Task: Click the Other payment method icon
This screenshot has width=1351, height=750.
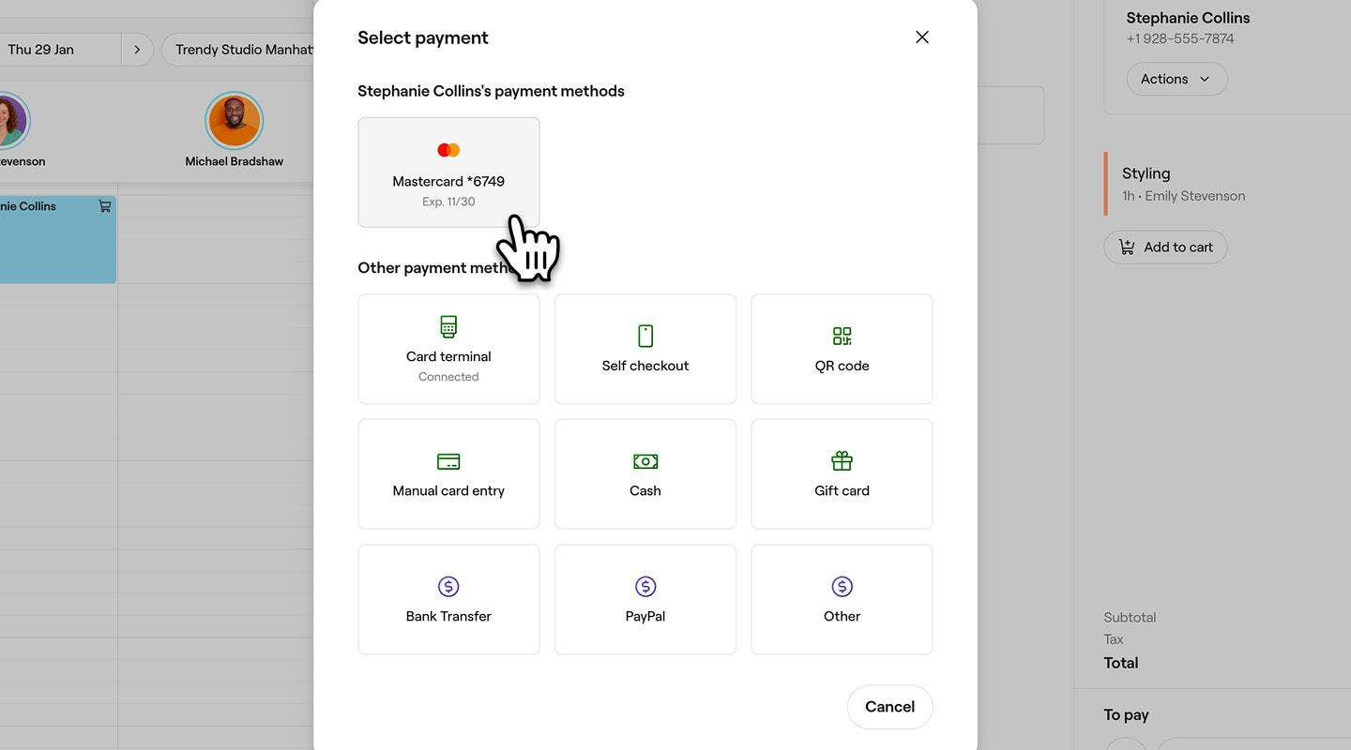Action: coord(841,585)
